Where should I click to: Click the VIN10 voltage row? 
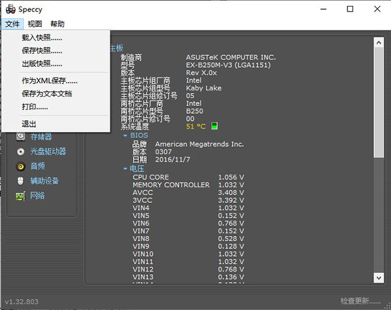188,254
